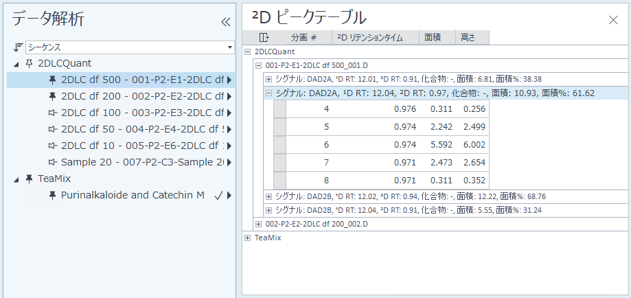Image resolution: width=631 pixels, height=298 pixels.
Task: Click arrow at end of Sample 20 row
Action: coord(229,163)
